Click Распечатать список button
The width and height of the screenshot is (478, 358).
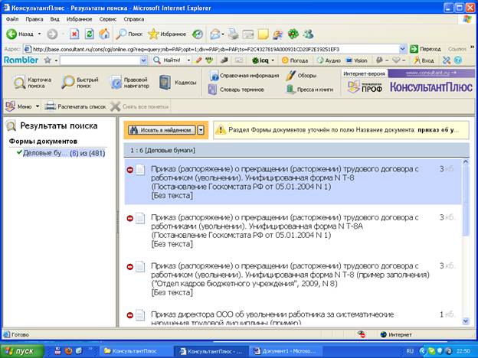74,106
